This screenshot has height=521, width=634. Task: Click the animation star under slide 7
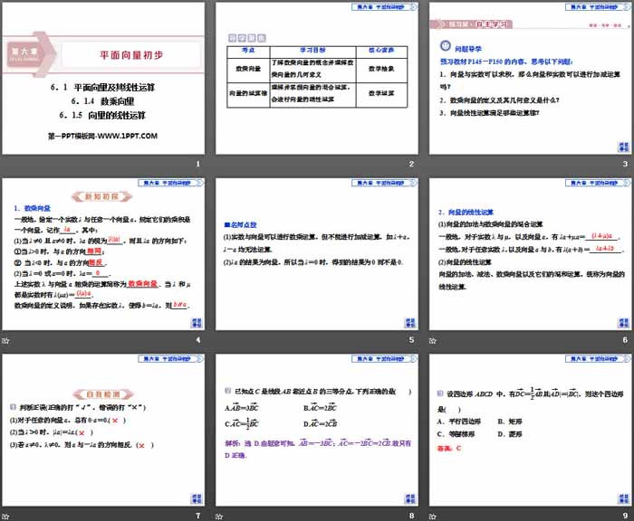coord(5,515)
